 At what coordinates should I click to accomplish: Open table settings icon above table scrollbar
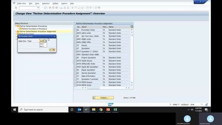point(132,27)
